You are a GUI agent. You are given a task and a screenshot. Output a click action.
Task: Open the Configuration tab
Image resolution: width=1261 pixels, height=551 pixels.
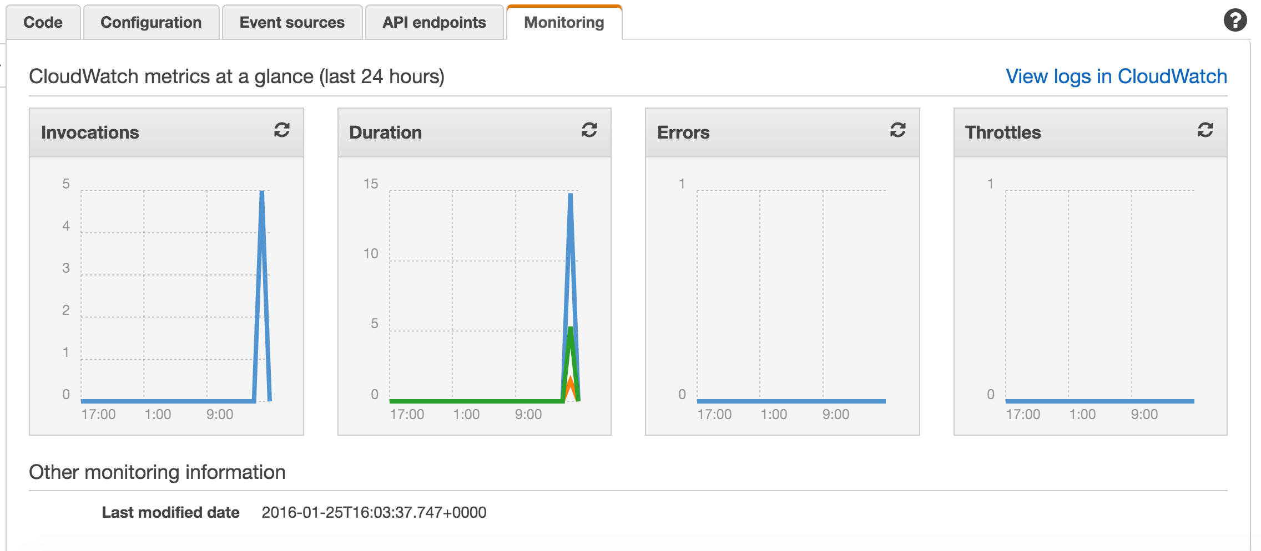[150, 22]
